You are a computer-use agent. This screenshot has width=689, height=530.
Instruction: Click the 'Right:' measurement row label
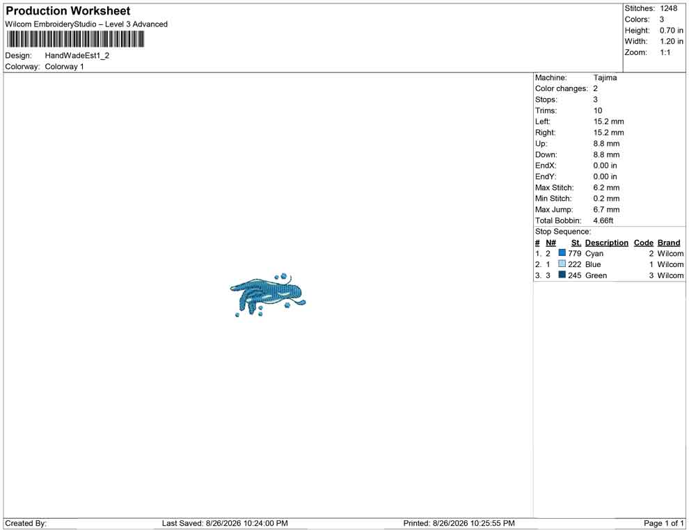click(x=545, y=132)
